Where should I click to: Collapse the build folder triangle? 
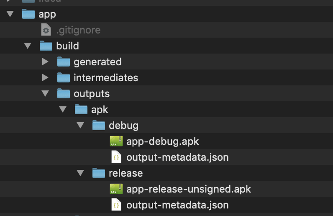pos(28,46)
